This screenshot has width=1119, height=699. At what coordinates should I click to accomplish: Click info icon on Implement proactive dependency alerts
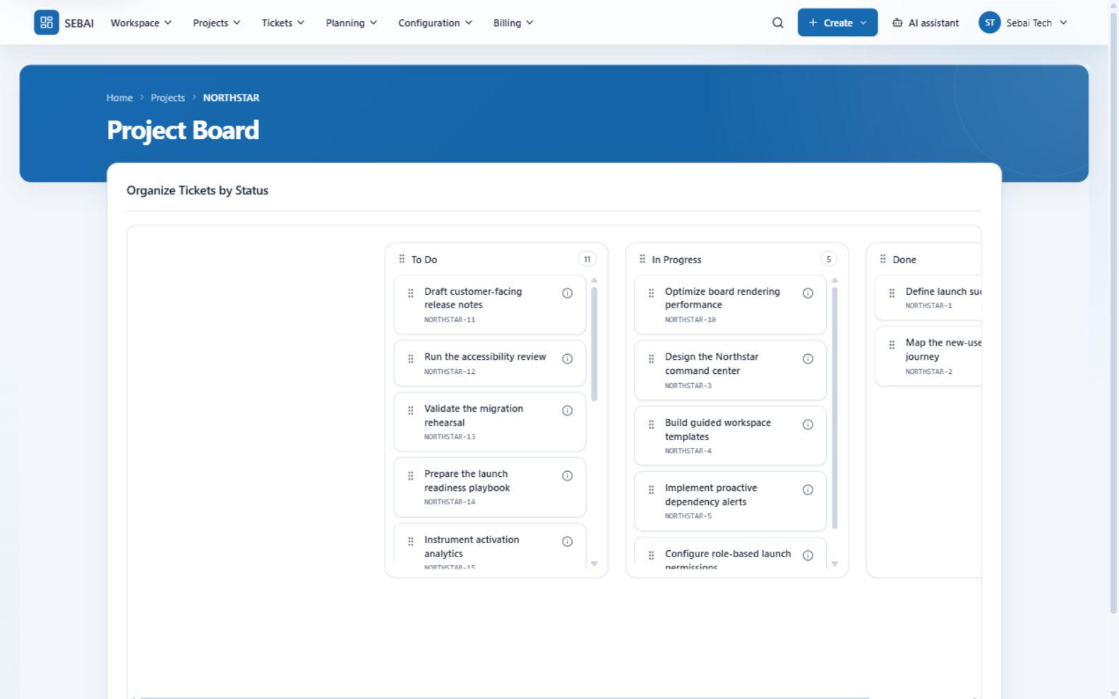808,490
